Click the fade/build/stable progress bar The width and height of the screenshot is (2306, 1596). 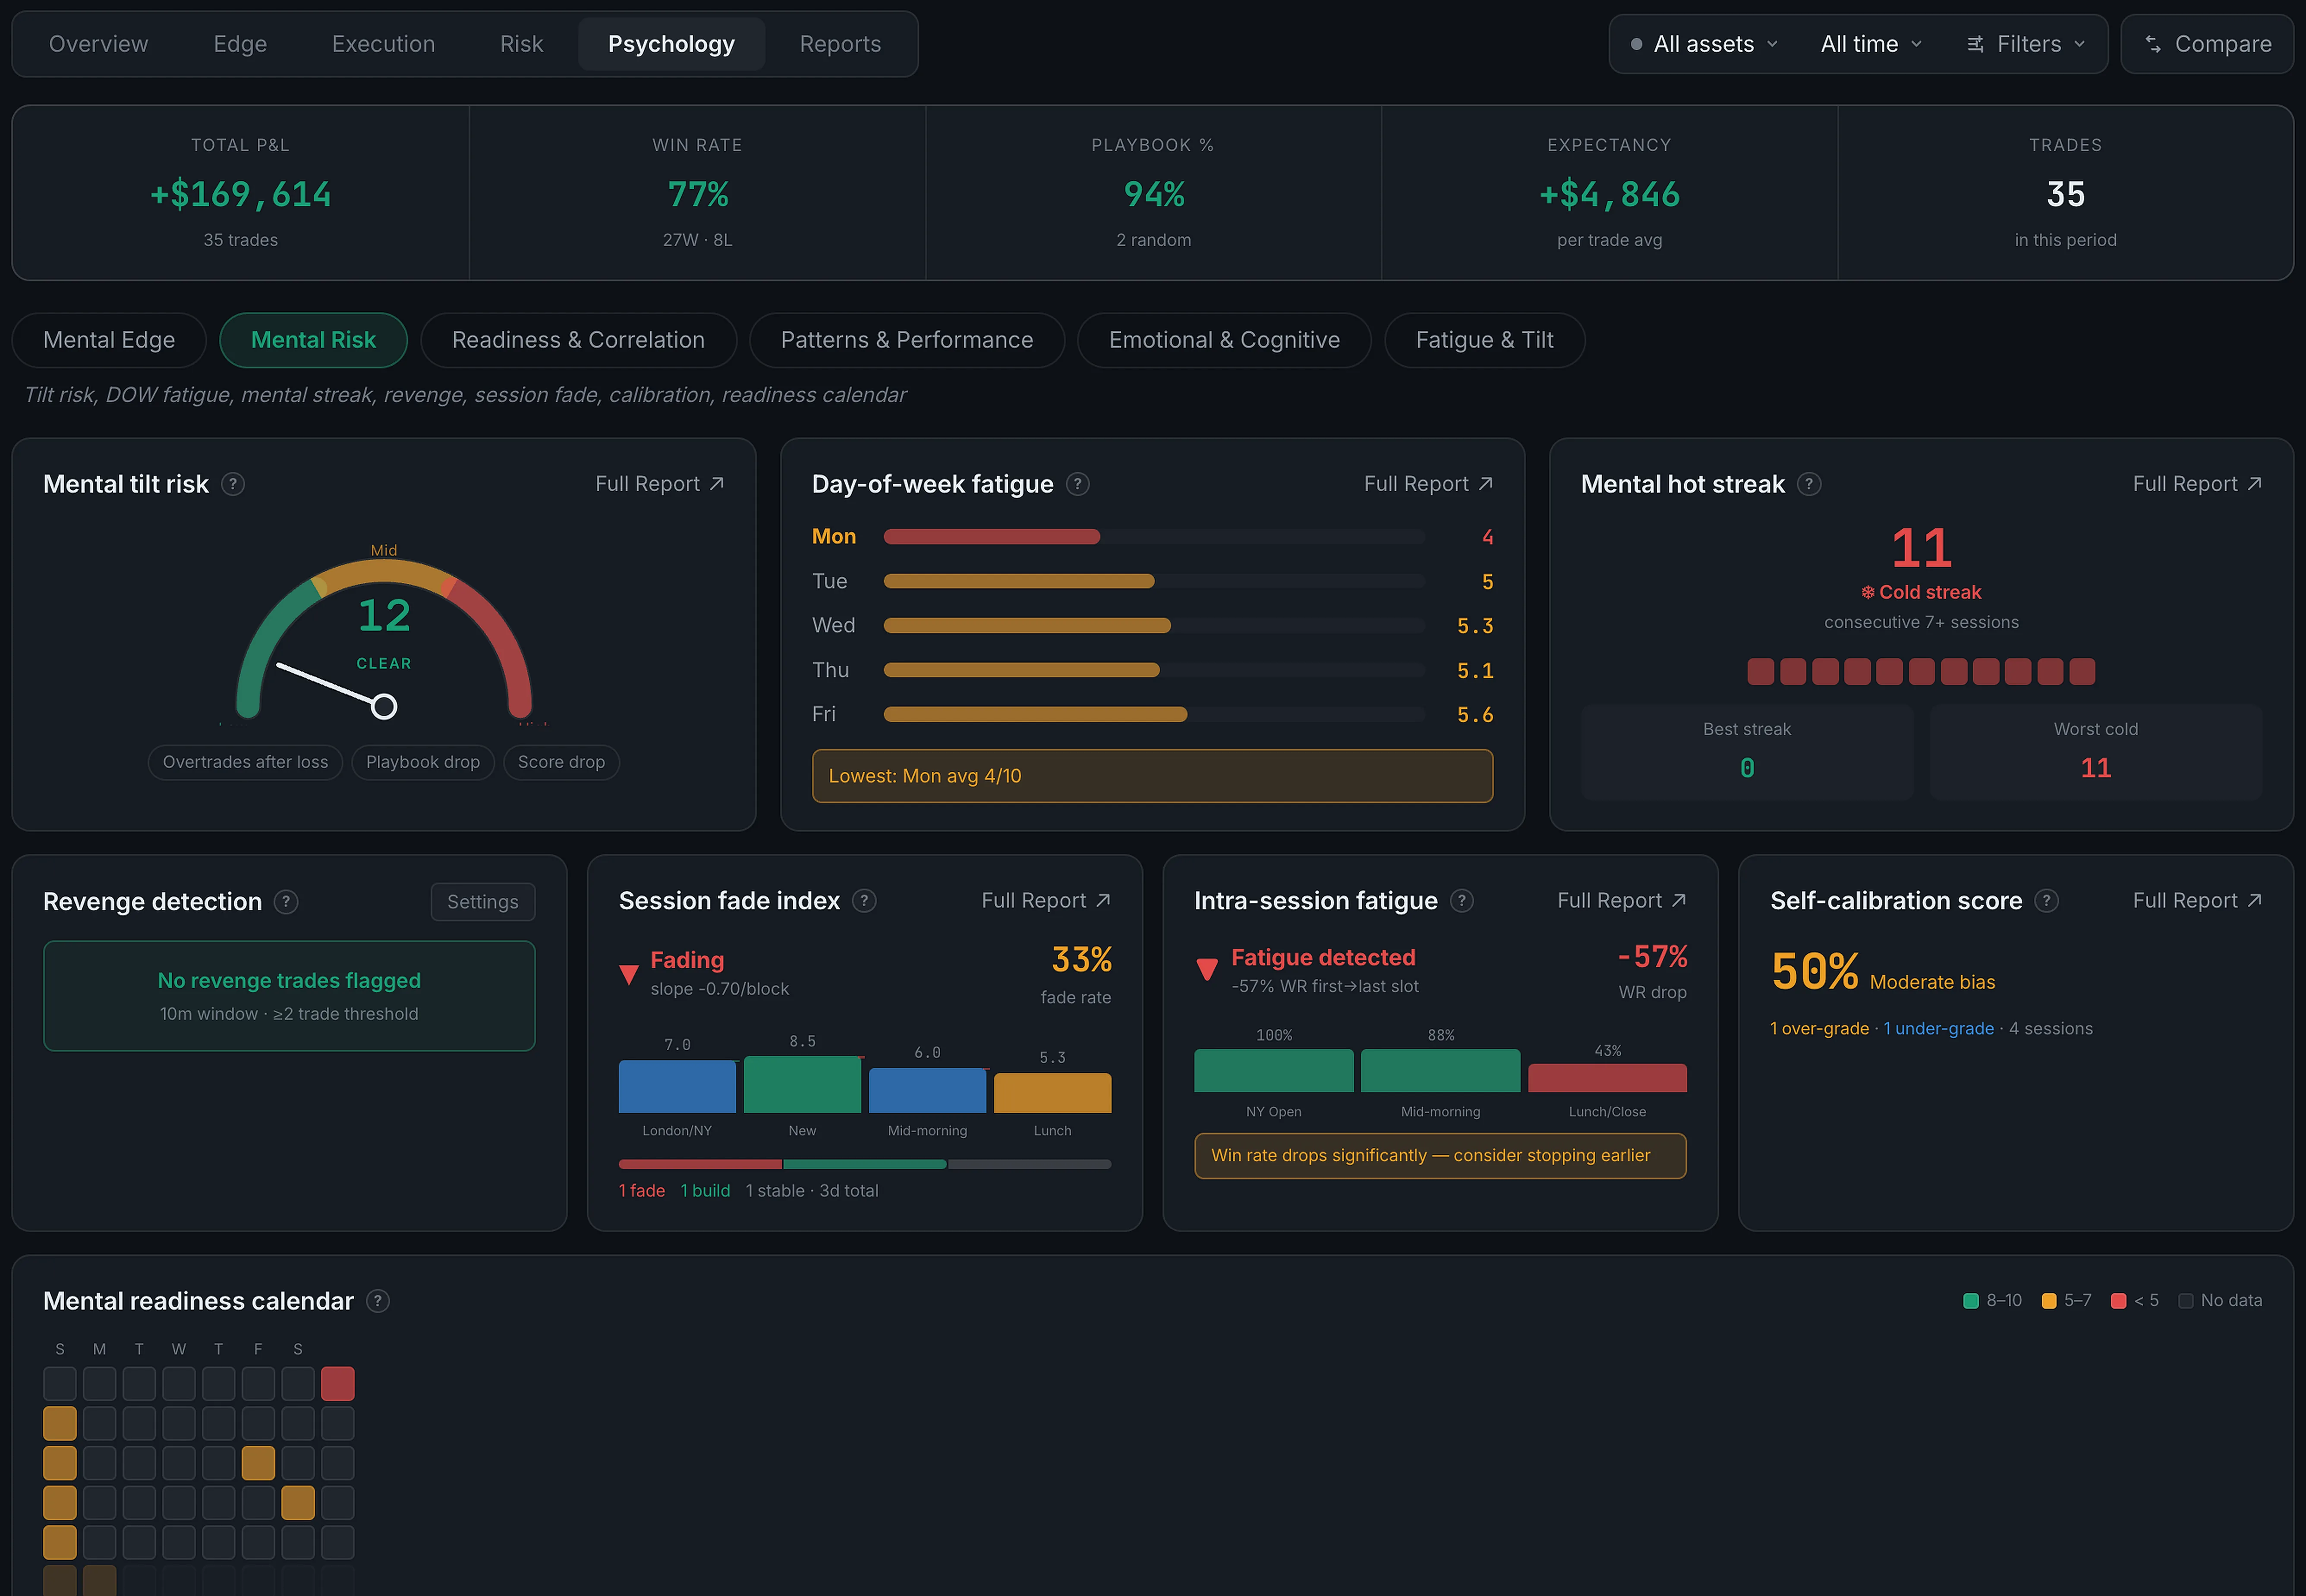pos(864,1164)
